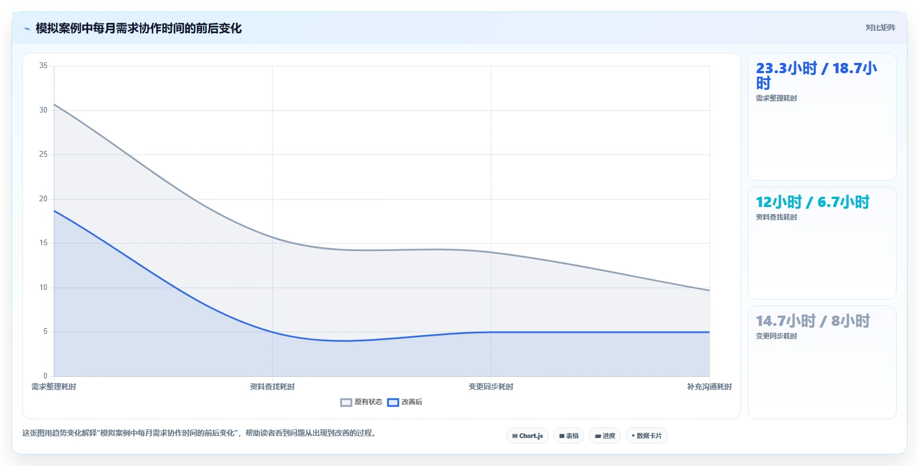Click the y-axis value 20
This screenshot has width=919, height=466.
click(x=43, y=199)
